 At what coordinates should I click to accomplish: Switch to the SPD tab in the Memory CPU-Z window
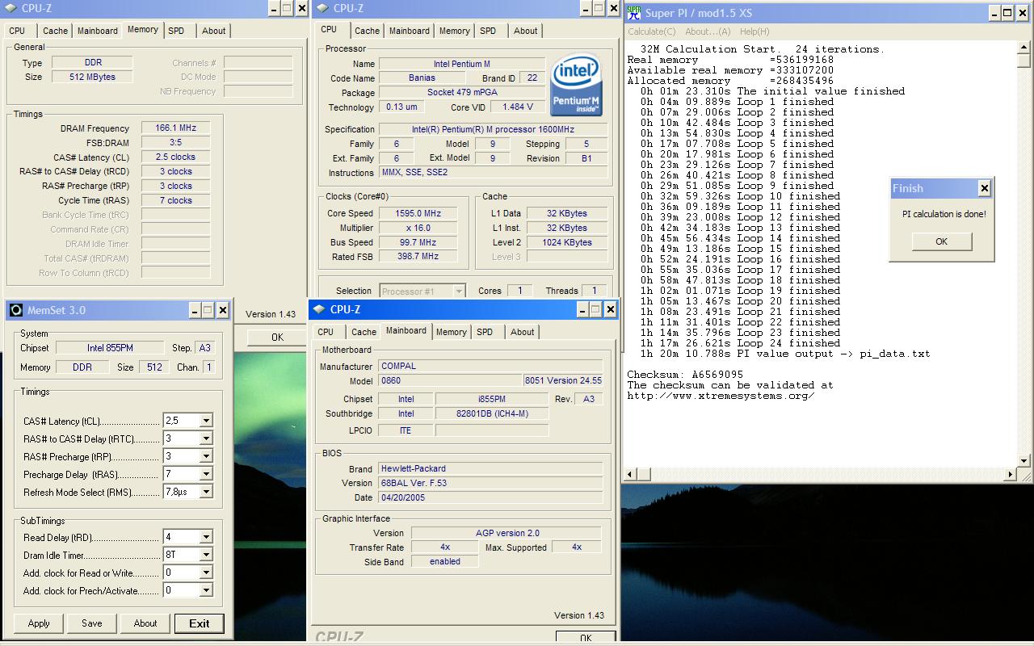(176, 31)
